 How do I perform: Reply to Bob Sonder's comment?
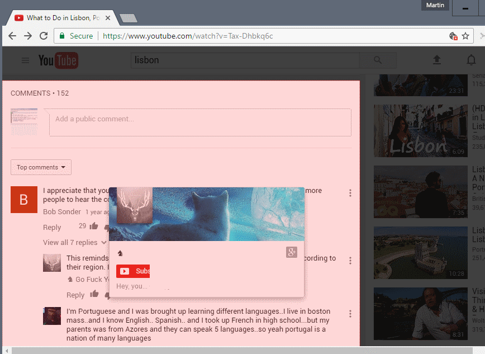pos(52,227)
